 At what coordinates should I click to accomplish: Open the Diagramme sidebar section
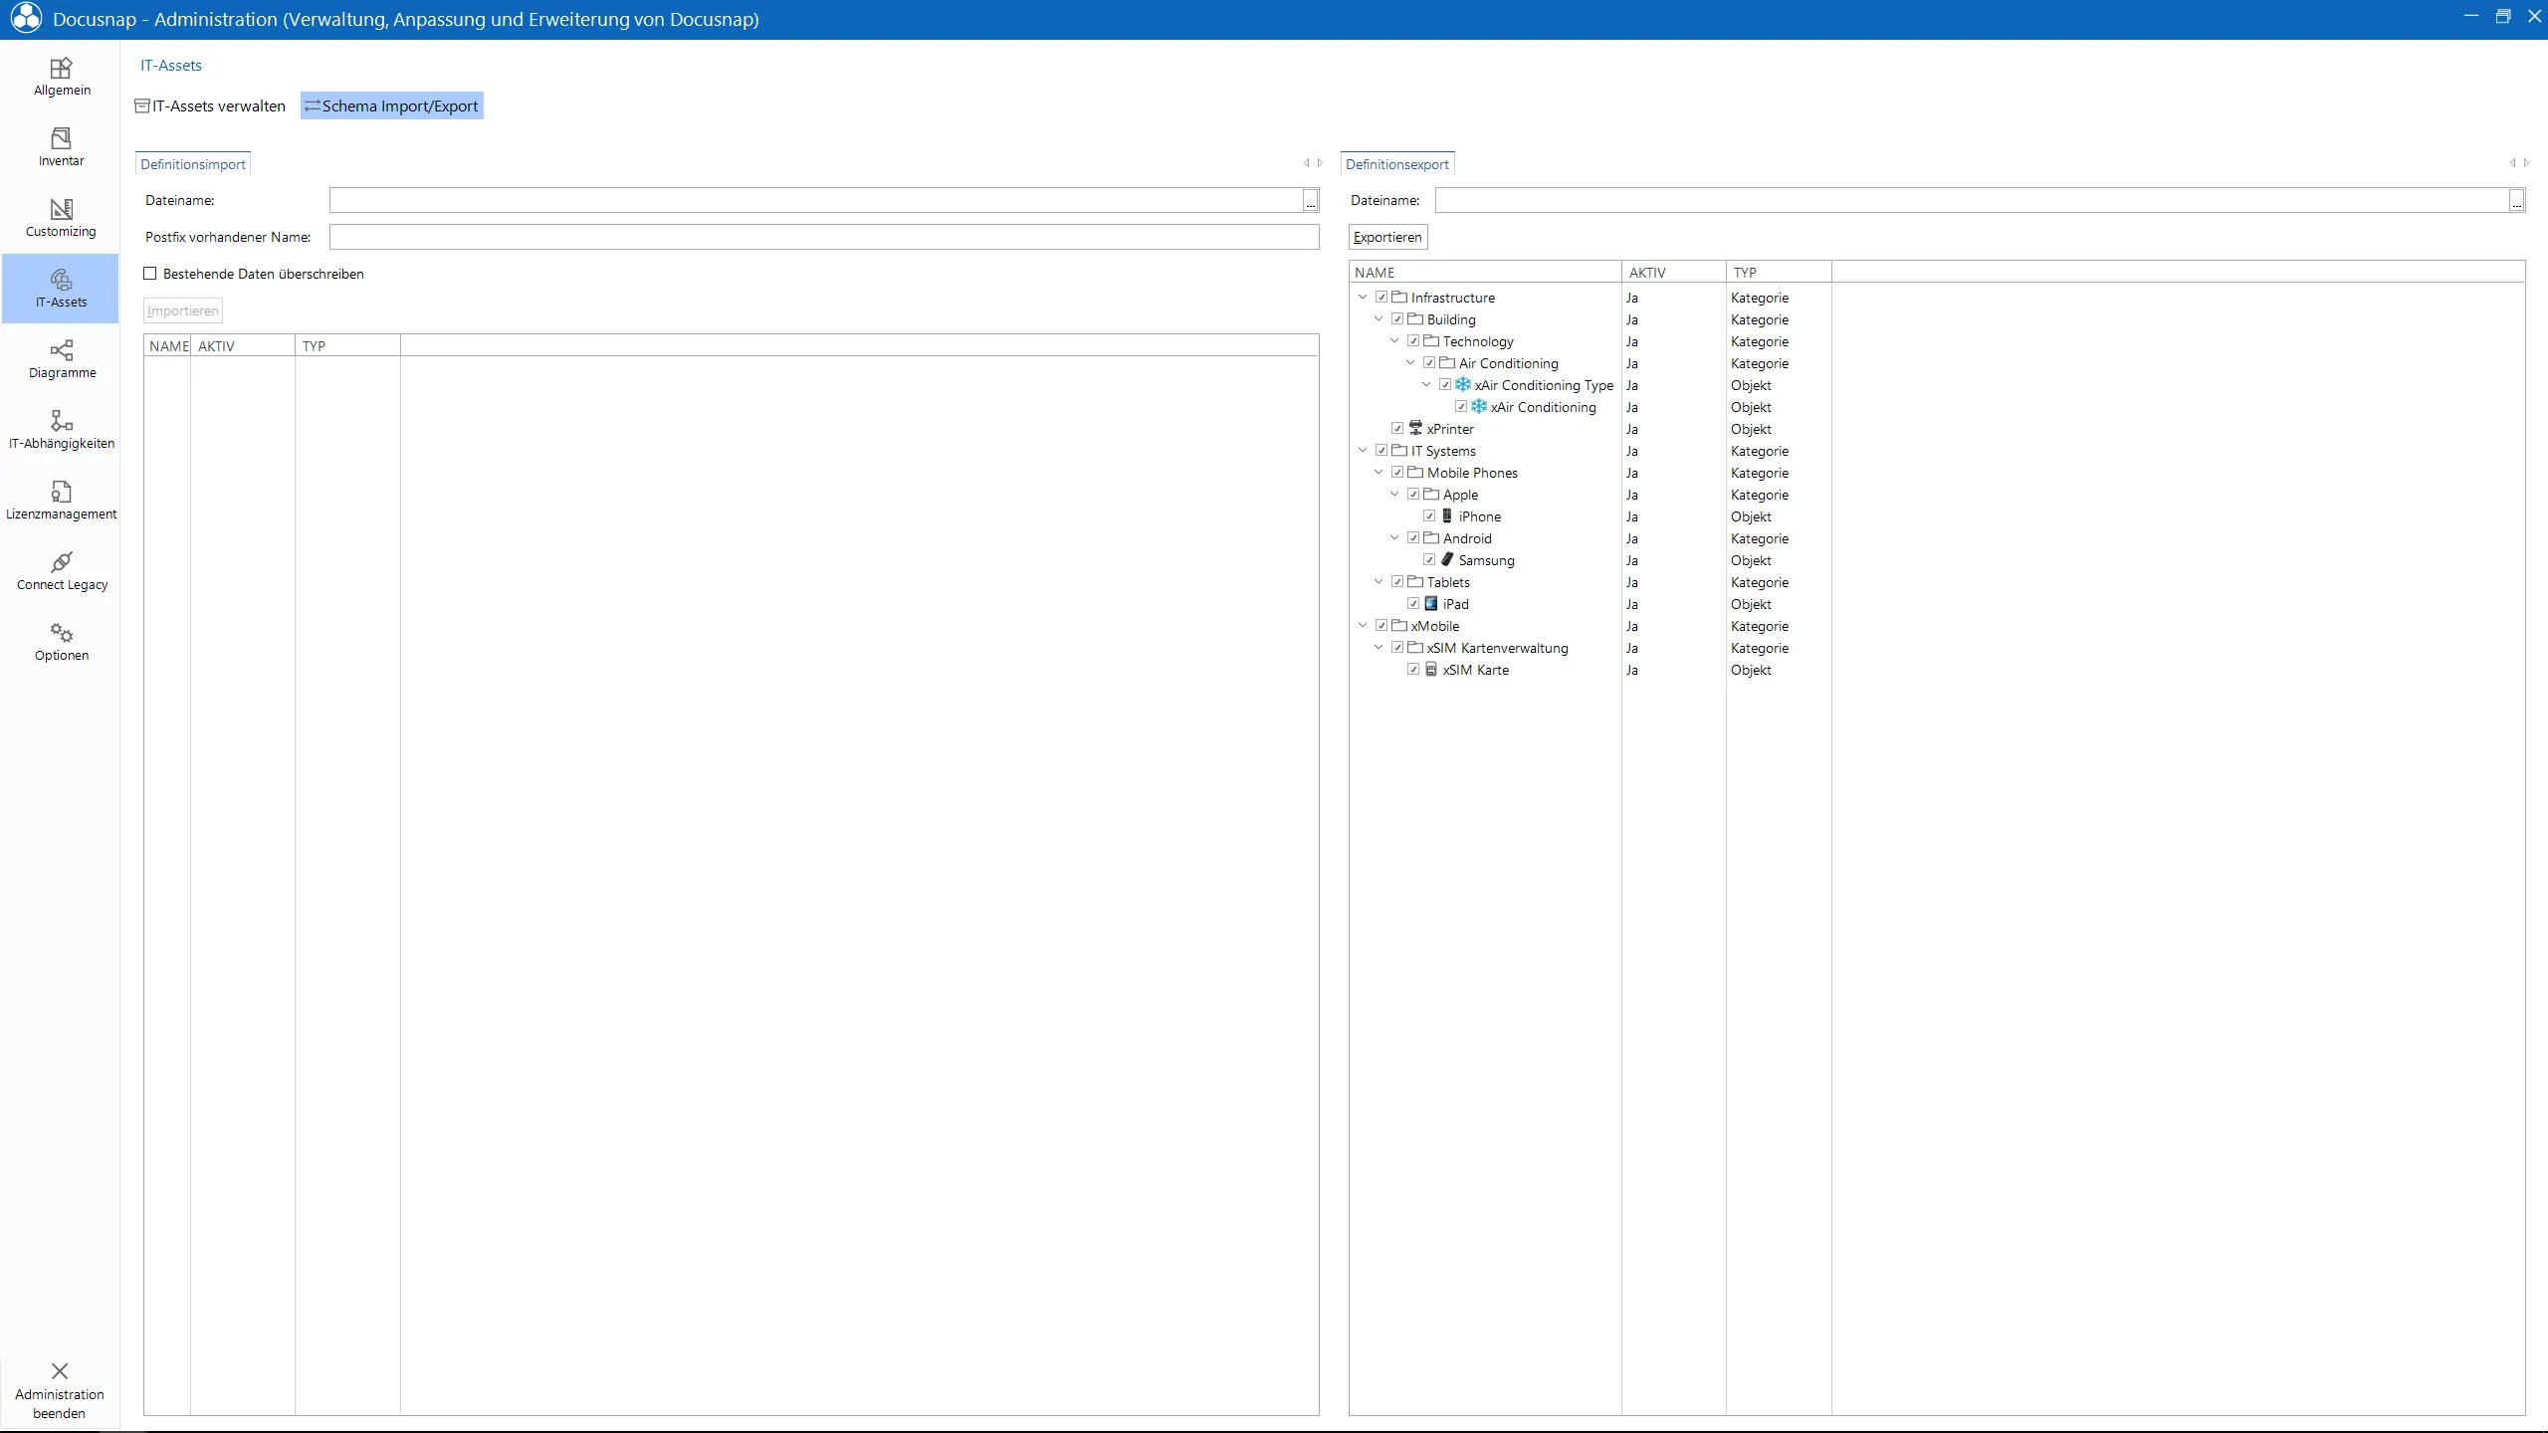[61, 360]
